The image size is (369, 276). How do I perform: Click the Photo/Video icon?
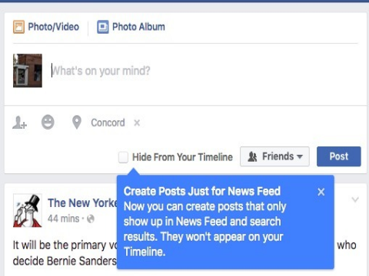click(x=18, y=27)
